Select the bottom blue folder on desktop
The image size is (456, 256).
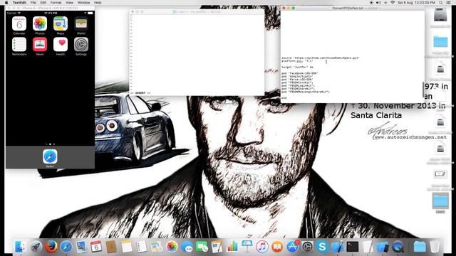pyautogui.click(x=440, y=201)
